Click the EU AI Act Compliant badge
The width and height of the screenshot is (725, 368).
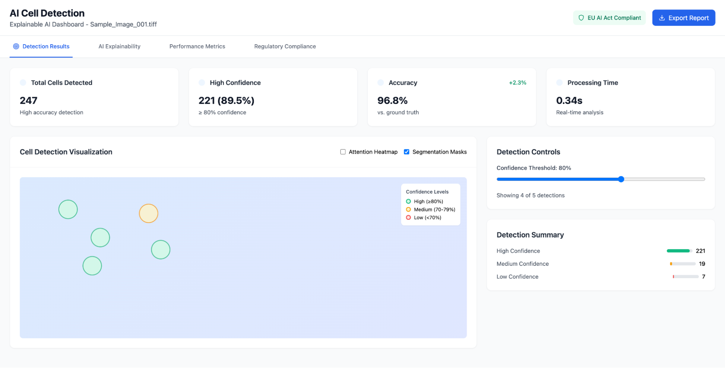[609, 18]
